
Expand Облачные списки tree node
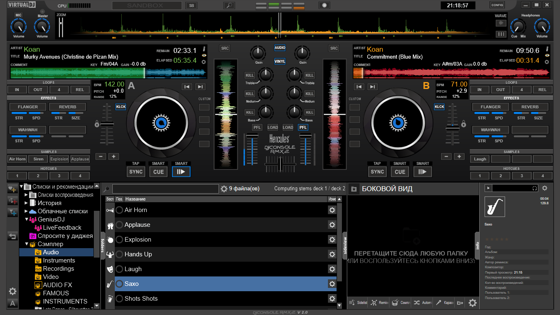[26, 211]
